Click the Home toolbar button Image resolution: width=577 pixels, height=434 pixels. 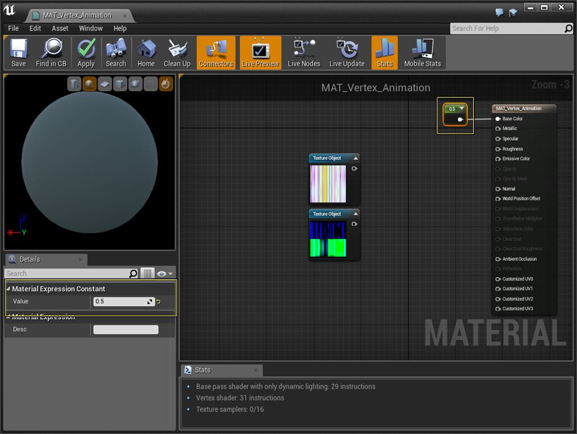pos(146,52)
